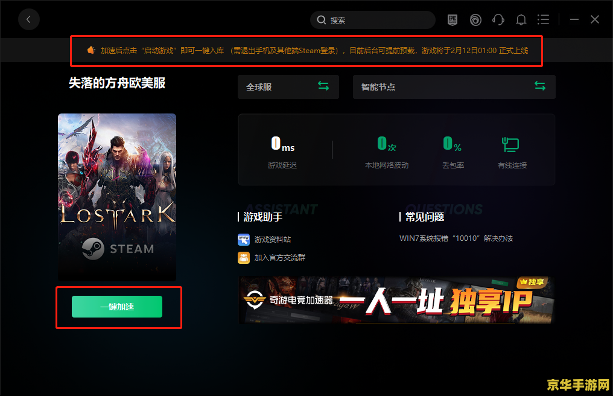Screen dimensions: 613x396
Task: Open the 全球服 server selector
Action: (288, 87)
